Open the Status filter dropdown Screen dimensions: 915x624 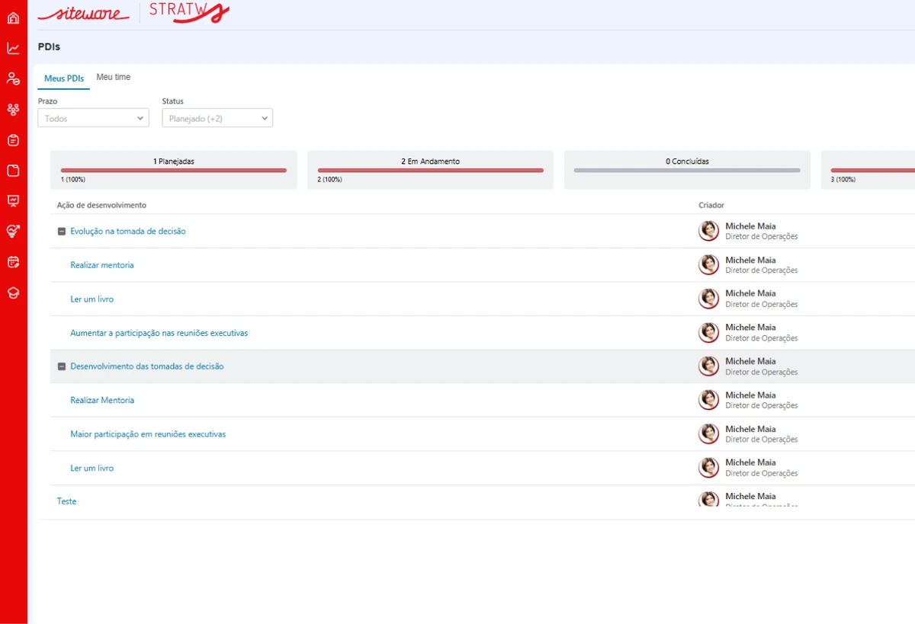click(x=217, y=118)
